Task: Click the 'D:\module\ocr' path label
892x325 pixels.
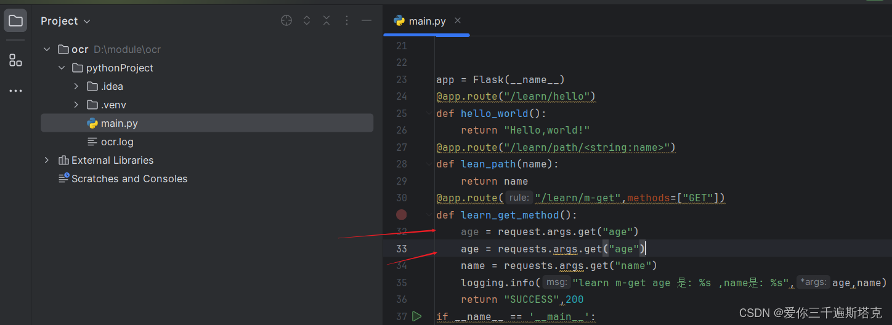Action: pyautogui.click(x=127, y=49)
